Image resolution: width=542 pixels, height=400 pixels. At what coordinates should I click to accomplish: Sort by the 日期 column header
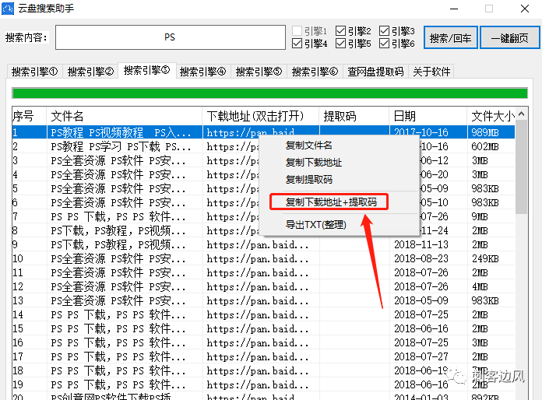[x=428, y=116]
